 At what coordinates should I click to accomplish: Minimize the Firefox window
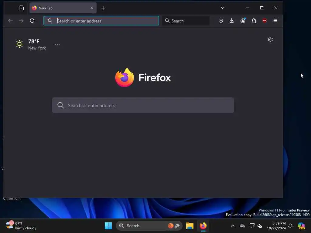pos(248,8)
